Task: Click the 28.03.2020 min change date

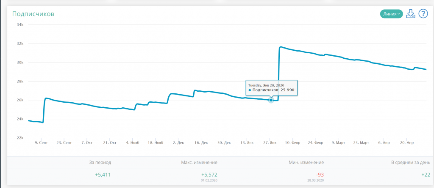Action: pos(316,180)
